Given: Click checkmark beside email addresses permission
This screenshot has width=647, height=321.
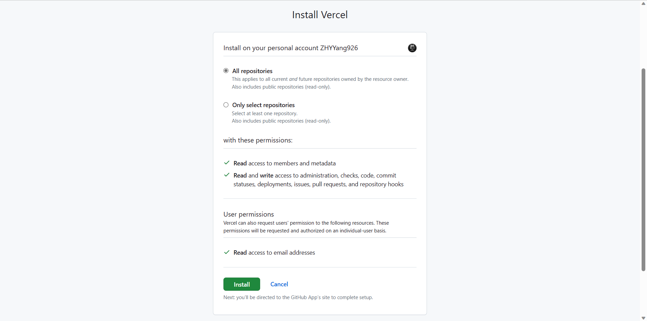Looking at the screenshot, I should pyautogui.click(x=227, y=252).
